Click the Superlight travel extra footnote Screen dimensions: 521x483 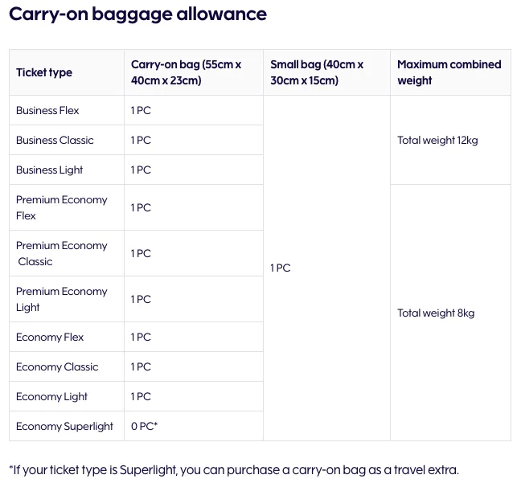[234, 470]
